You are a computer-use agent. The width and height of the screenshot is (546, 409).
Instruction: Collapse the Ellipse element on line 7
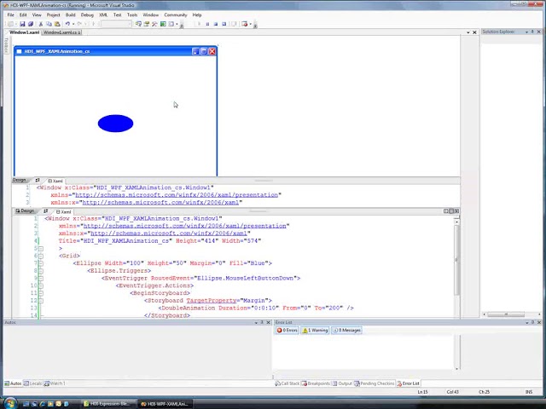coord(41,263)
